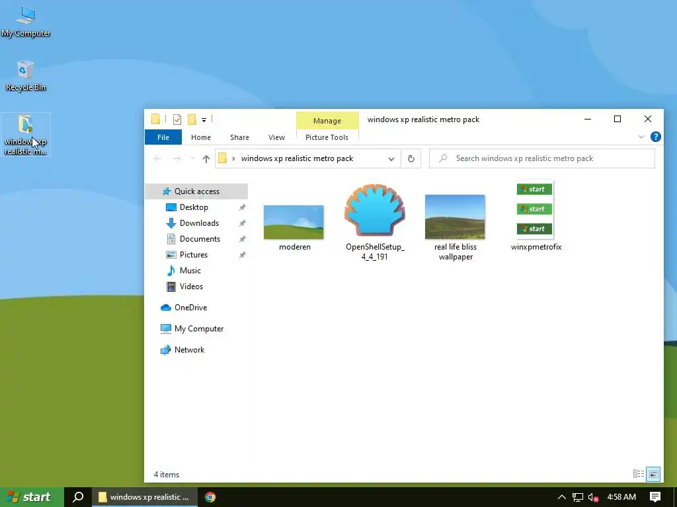Click New folder quick access toolbar icon

click(x=192, y=119)
